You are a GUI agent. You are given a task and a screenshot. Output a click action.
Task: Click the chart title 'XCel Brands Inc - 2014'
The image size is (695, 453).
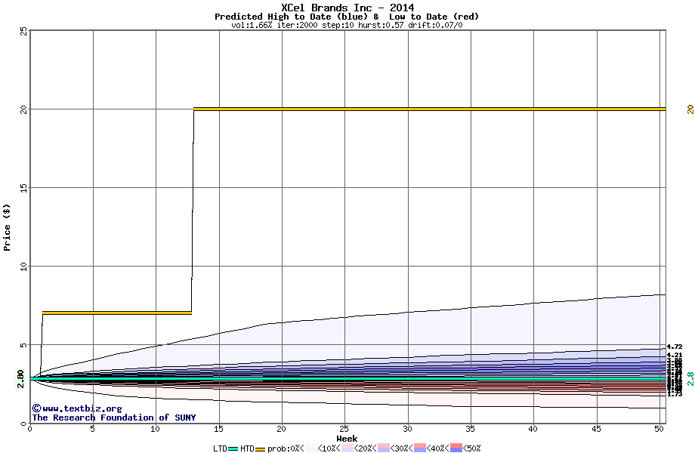coord(347,8)
